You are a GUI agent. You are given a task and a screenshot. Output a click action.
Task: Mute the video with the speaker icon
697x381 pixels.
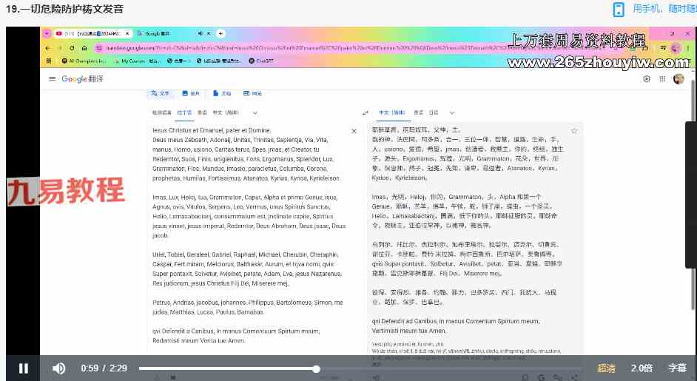pos(59,368)
